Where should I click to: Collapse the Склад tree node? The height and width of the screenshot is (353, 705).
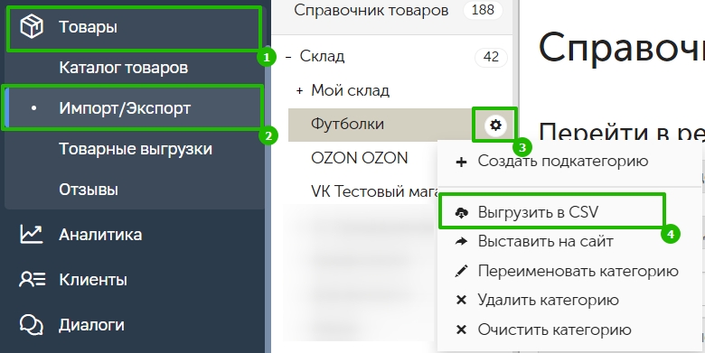click(288, 57)
